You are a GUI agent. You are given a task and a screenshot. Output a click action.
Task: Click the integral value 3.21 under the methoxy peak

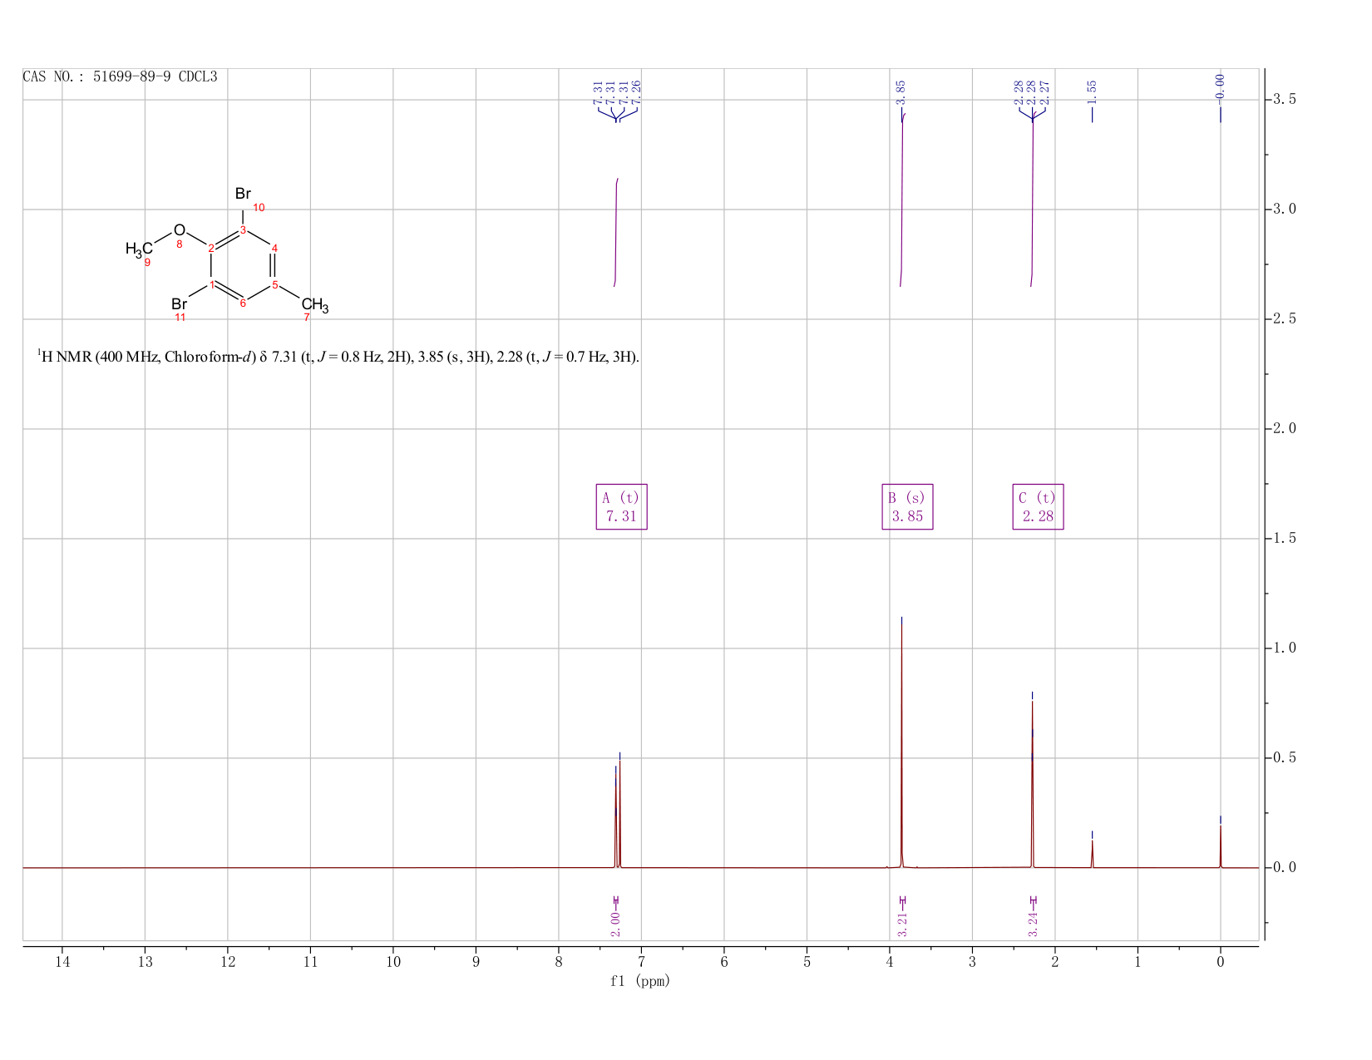click(x=902, y=924)
